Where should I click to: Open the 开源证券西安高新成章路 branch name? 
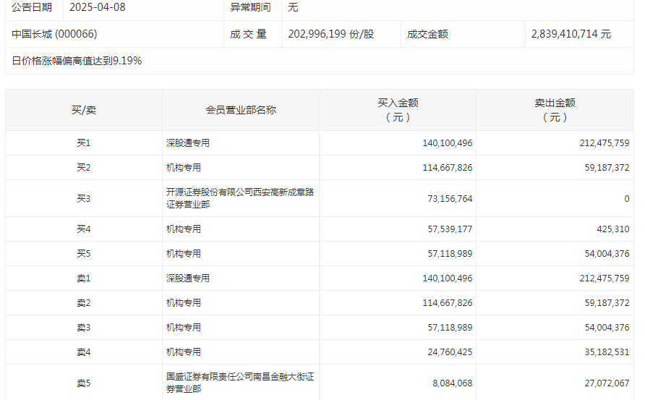pyautogui.click(x=239, y=198)
